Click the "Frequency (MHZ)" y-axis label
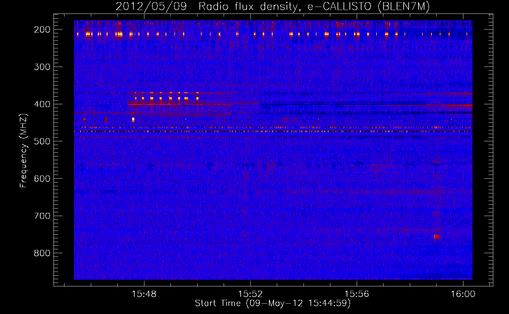 tap(24, 151)
